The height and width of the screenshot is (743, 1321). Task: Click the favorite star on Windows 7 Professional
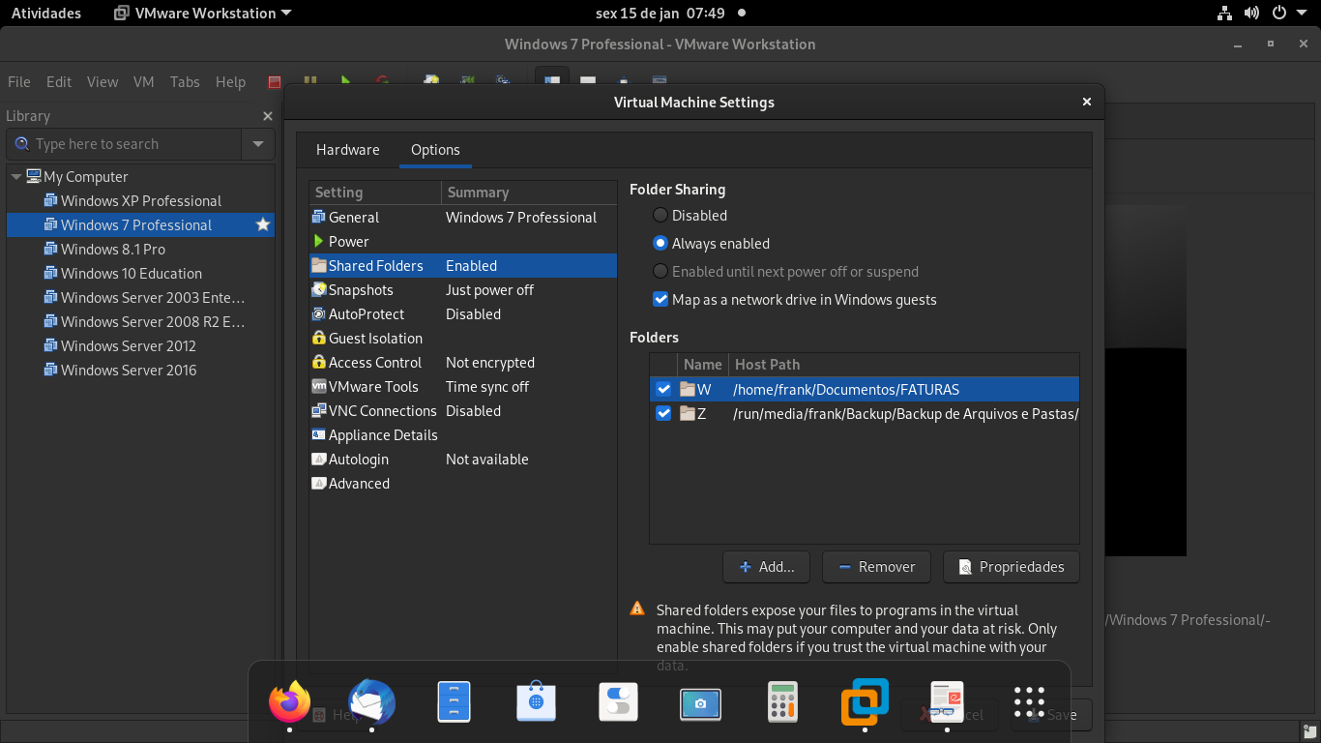coord(262,224)
